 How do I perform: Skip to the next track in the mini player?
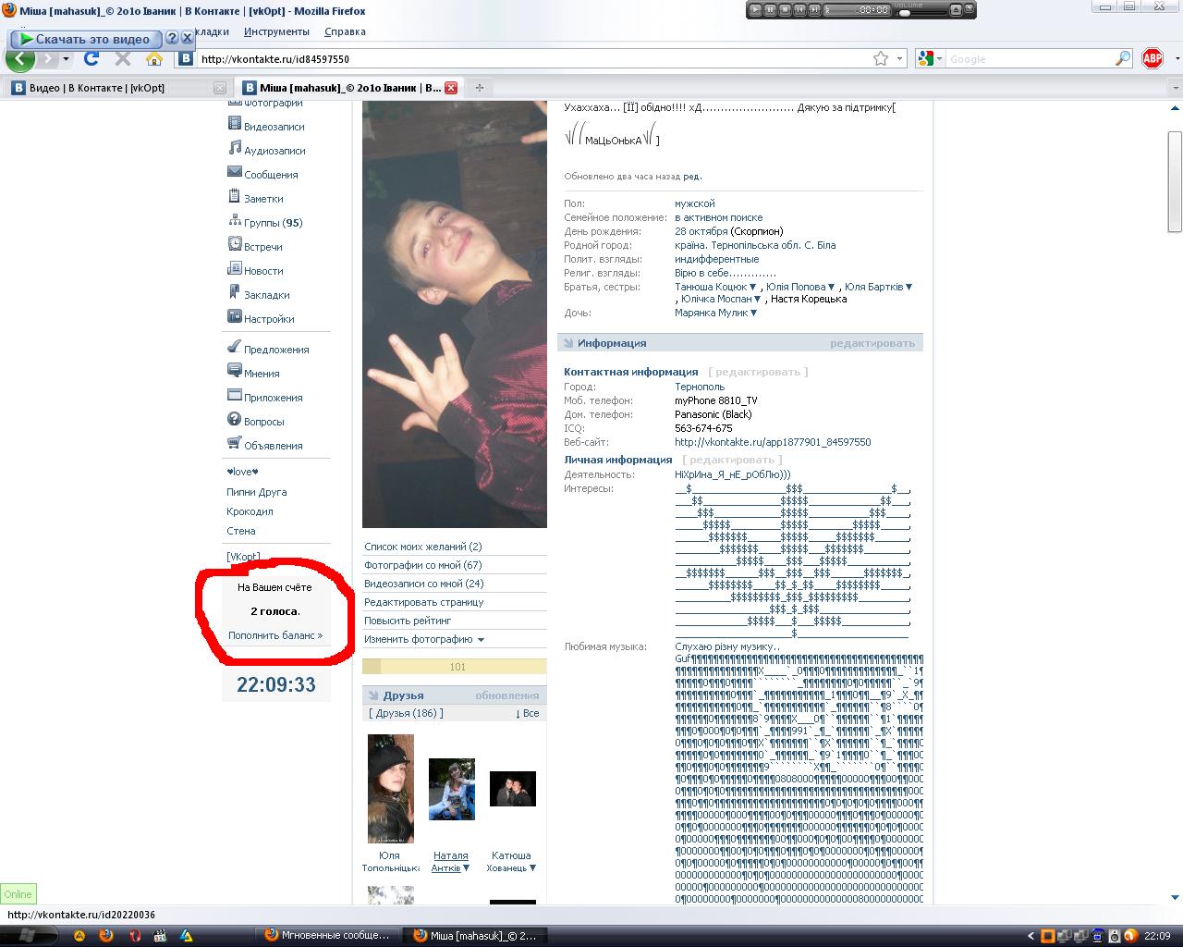pyautogui.click(x=814, y=10)
